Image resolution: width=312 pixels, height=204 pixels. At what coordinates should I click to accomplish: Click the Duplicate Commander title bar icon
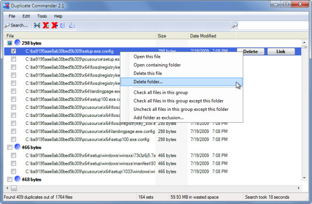point(6,6)
